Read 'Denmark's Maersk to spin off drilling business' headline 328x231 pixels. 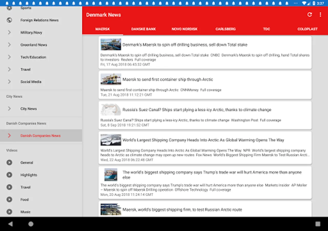click(x=185, y=45)
